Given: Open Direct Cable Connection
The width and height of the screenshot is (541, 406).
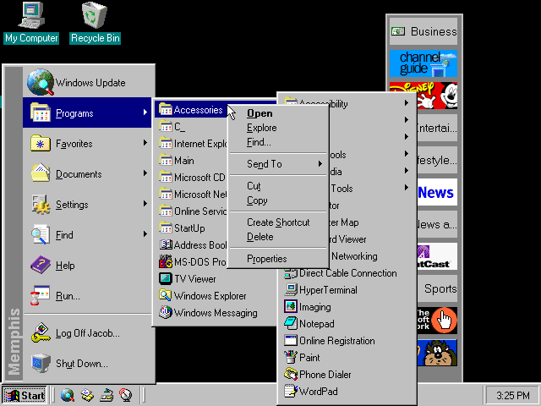Looking at the screenshot, I should pos(347,273).
